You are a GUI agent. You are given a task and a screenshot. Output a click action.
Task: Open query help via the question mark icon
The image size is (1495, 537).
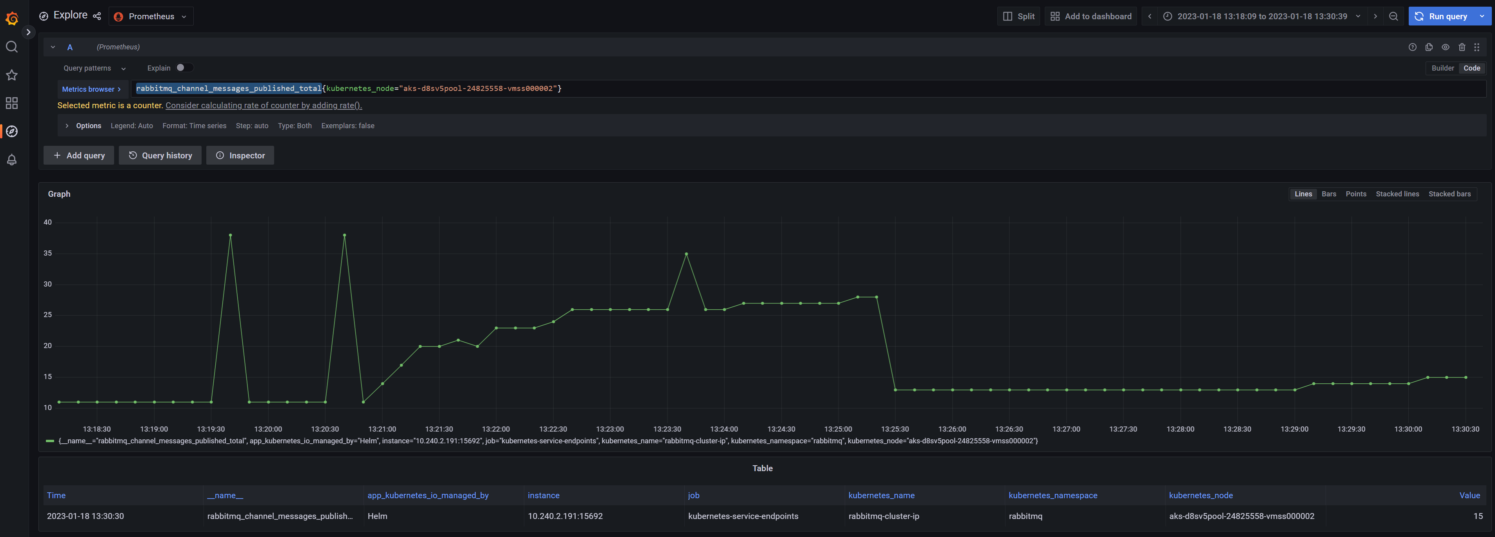[x=1412, y=47]
